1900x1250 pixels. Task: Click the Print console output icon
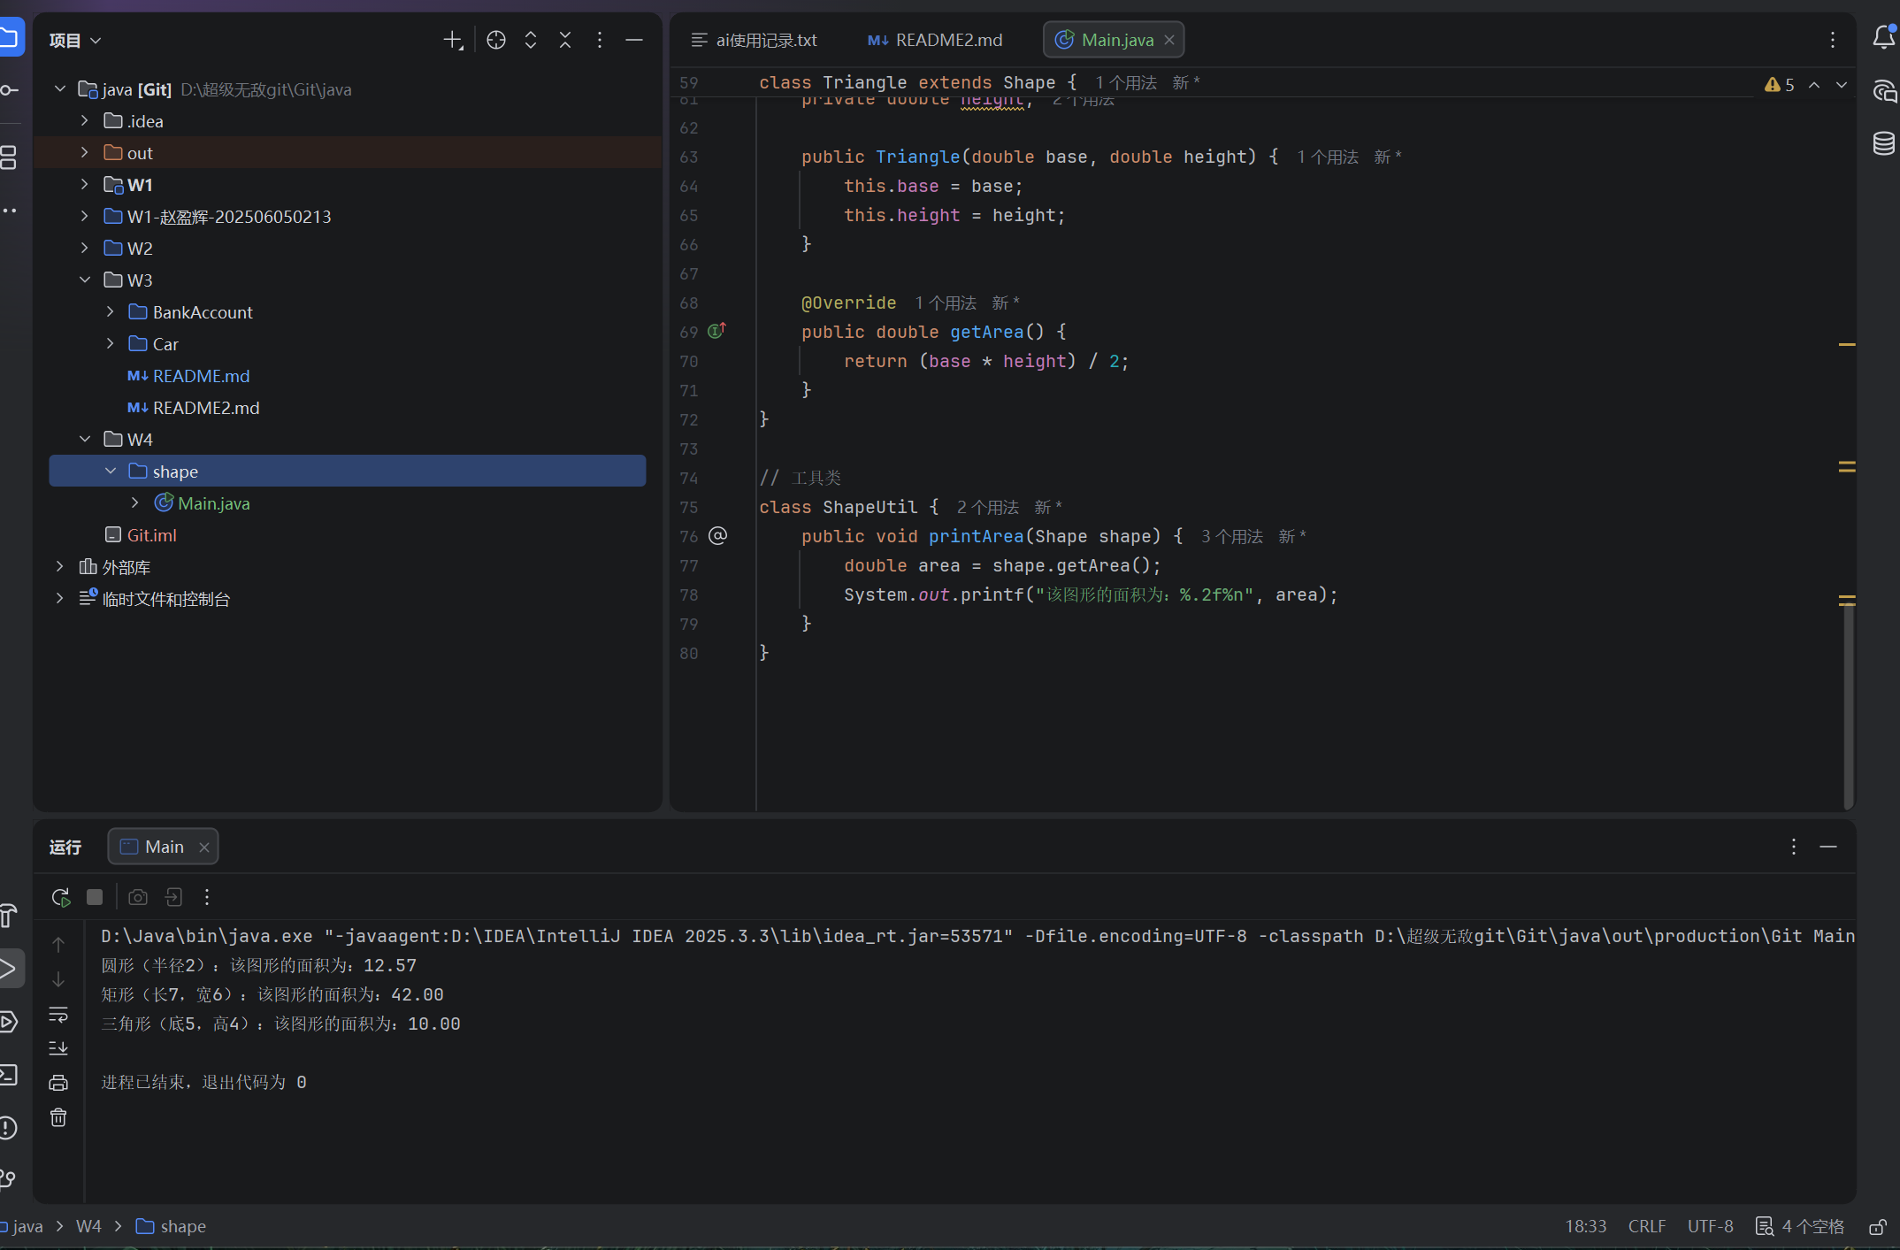click(58, 1083)
